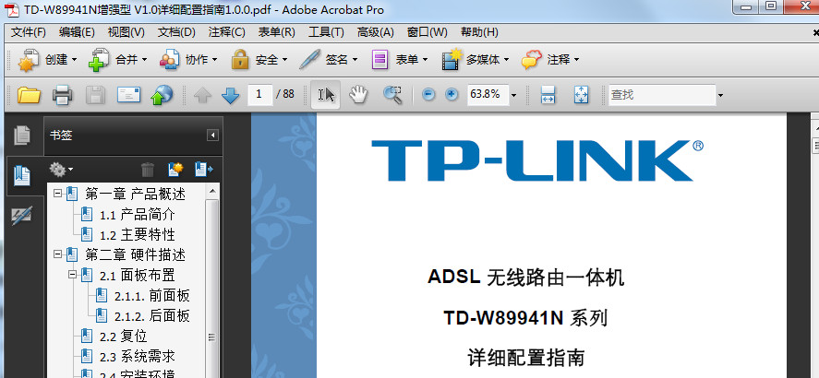Image resolution: width=819 pixels, height=378 pixels.
Task: Click the page number input field
Action: click(x=259, y=94)
